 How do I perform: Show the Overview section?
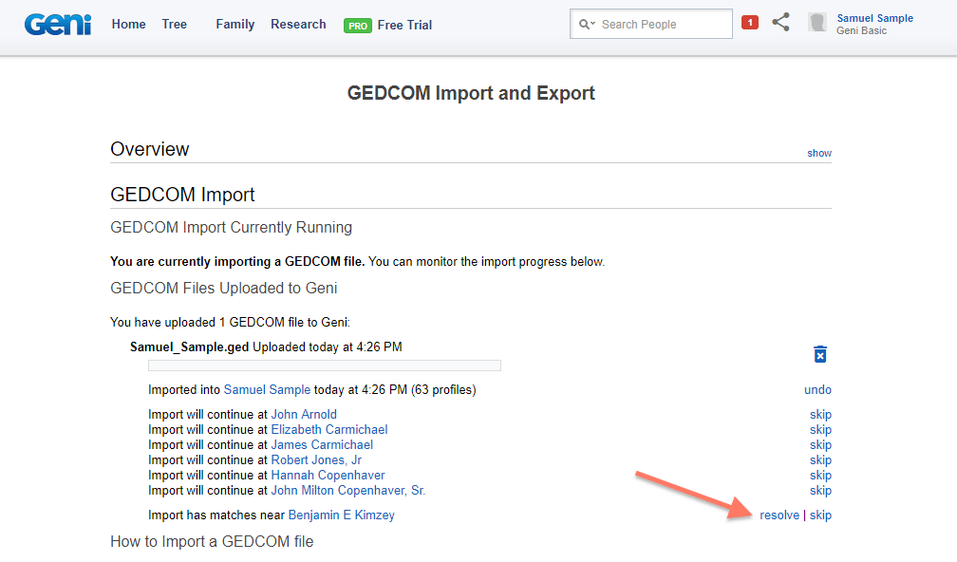click(x=819, y=153)
